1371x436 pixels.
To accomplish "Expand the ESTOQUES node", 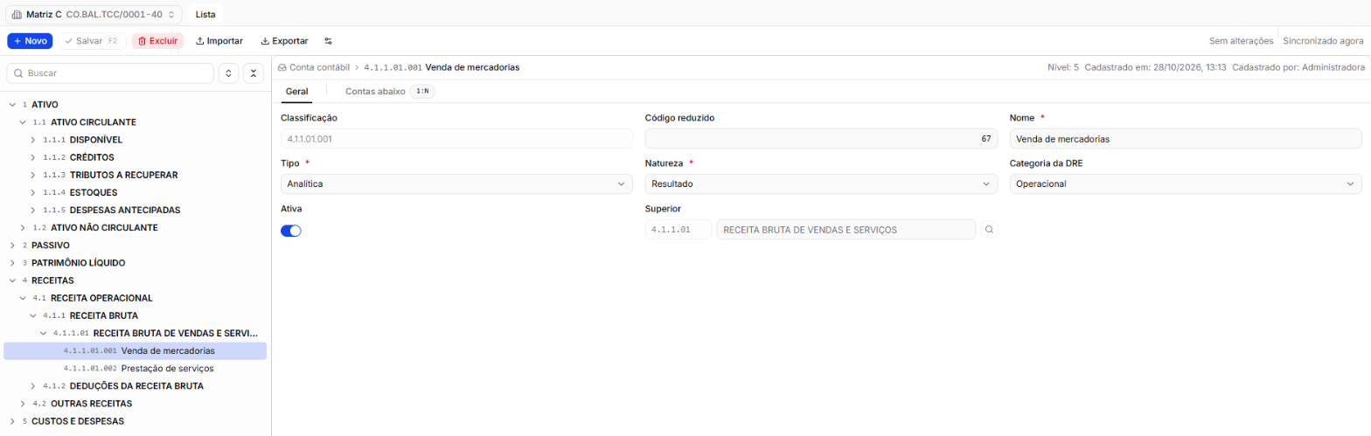I will [x=33, y=192].
